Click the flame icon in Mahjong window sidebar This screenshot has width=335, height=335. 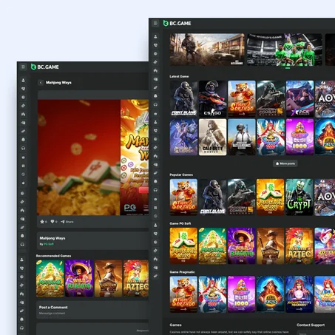point(23,183)
